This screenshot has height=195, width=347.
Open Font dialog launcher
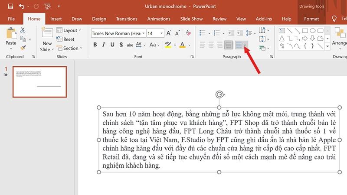[192, 57]
